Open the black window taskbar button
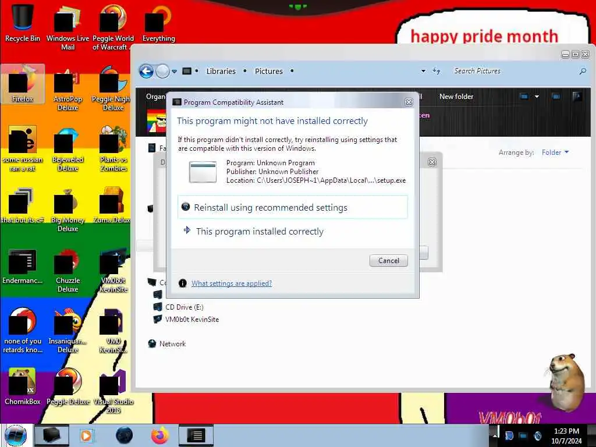The height and width of the screenshot is (447, 596). click(51, 435)
